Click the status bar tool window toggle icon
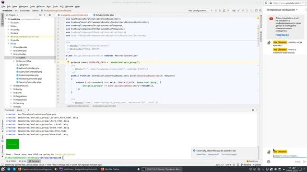 pos(2,164)
